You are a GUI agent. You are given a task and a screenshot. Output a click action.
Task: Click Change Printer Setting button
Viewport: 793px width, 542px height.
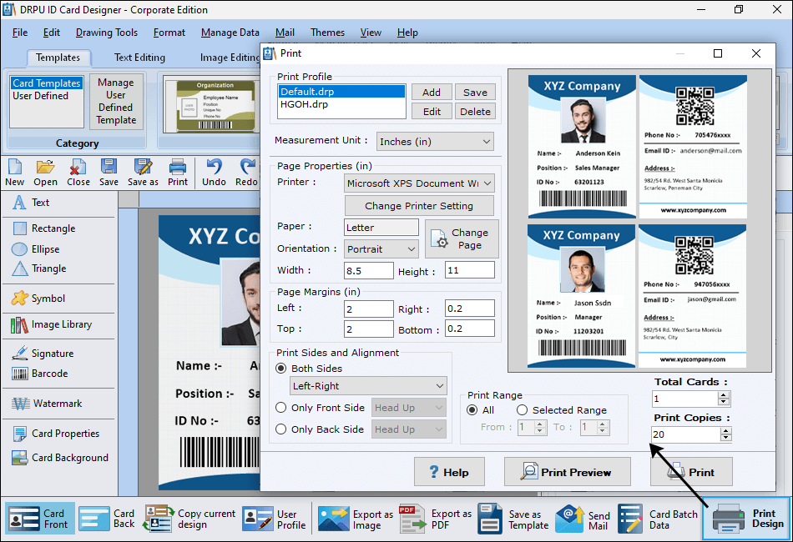419,206
